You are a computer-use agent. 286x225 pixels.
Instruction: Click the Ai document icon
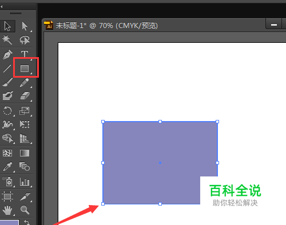49,25
